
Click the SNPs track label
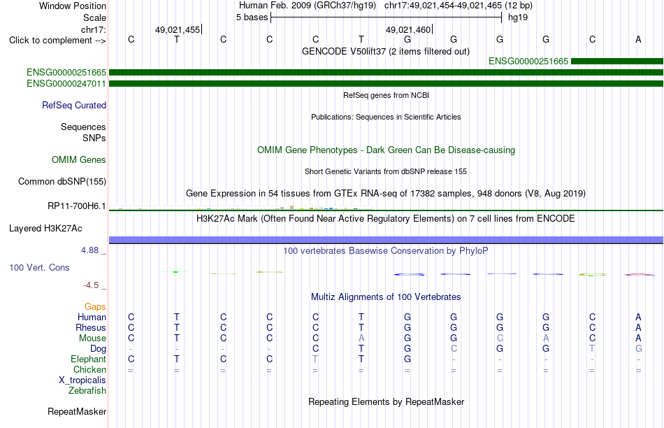point(94,138)
